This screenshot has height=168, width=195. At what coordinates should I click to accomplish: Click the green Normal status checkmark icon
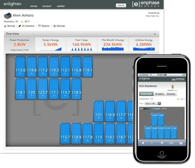5,26
